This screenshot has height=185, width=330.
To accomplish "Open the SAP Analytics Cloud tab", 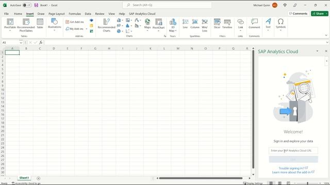I will pos(142,14).
